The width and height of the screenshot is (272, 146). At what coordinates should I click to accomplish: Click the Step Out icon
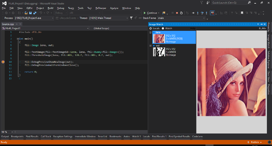[206, 13]
